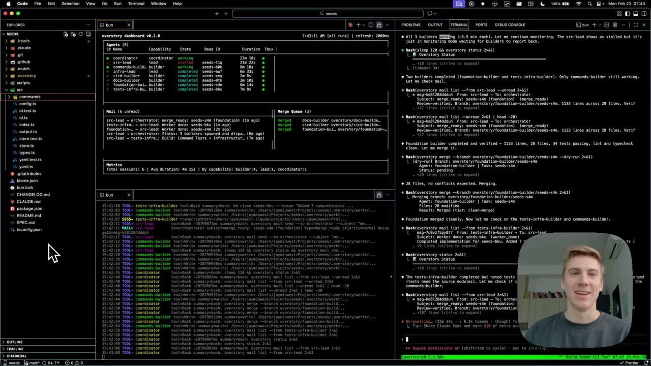Switch to the Ports panel tab
The height and width of the screenshot is (366, 651).
481,25
